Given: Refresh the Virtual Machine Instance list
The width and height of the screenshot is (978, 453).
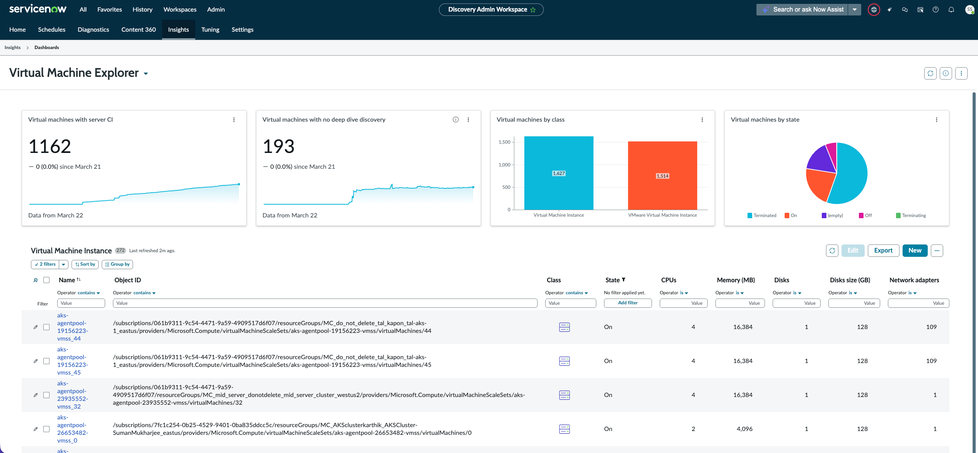Looking at the screenshot, I should pyautogui.click(x=832, y=251).
